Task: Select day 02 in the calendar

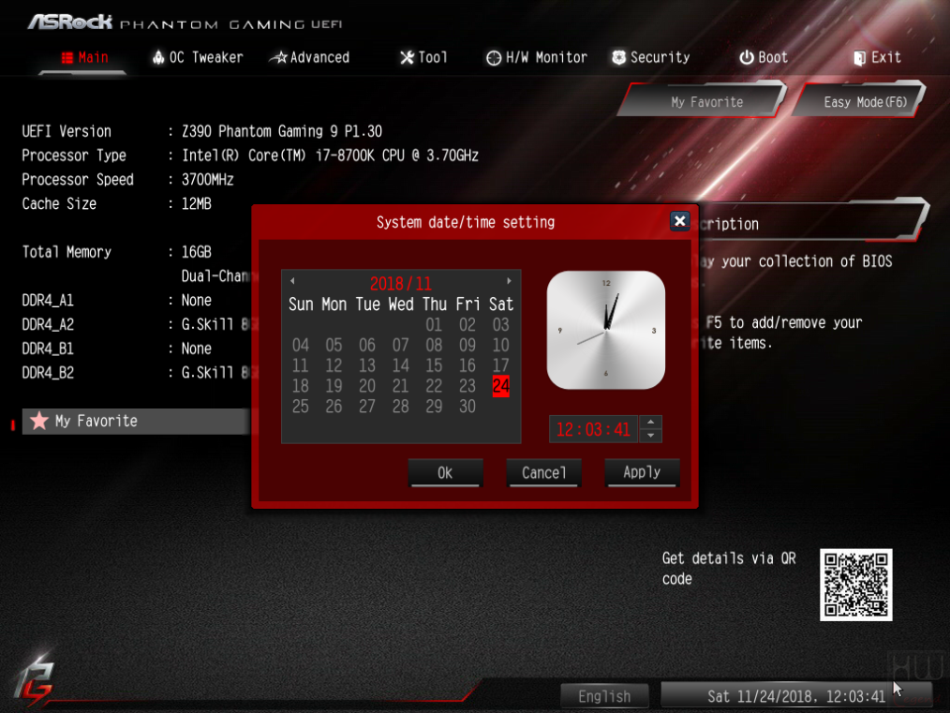Action: (468, 325)
